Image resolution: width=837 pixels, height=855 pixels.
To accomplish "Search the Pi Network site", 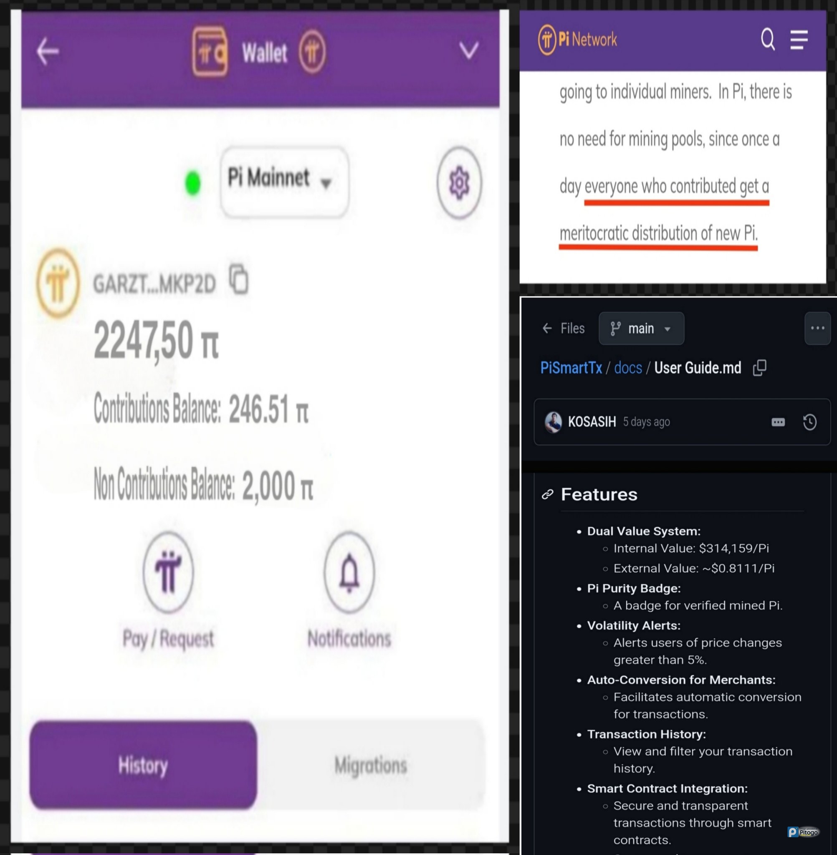I will click(x=768, y=40).
